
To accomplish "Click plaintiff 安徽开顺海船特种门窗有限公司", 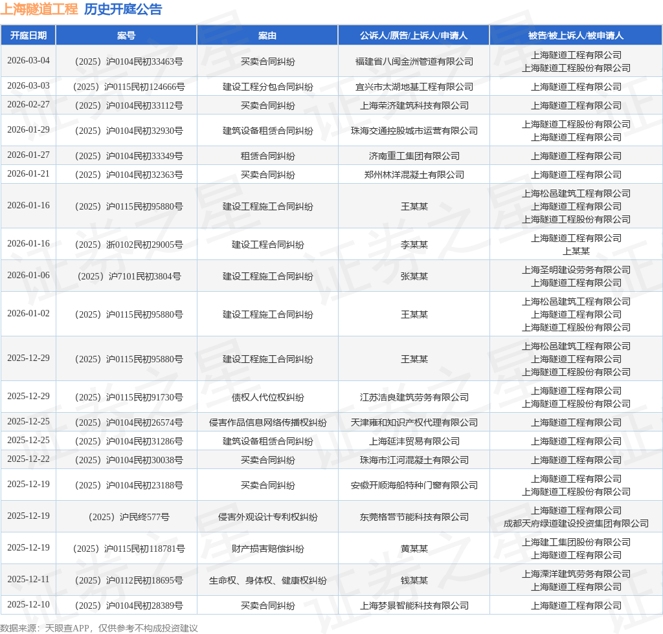I will 414,485.
